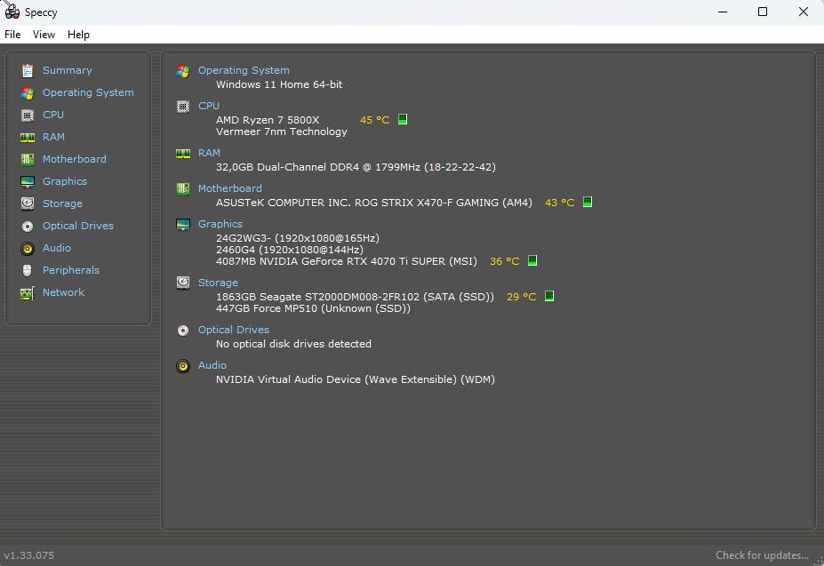
Task: Open the Storage heading link in main panel
Action: (218, 283)
